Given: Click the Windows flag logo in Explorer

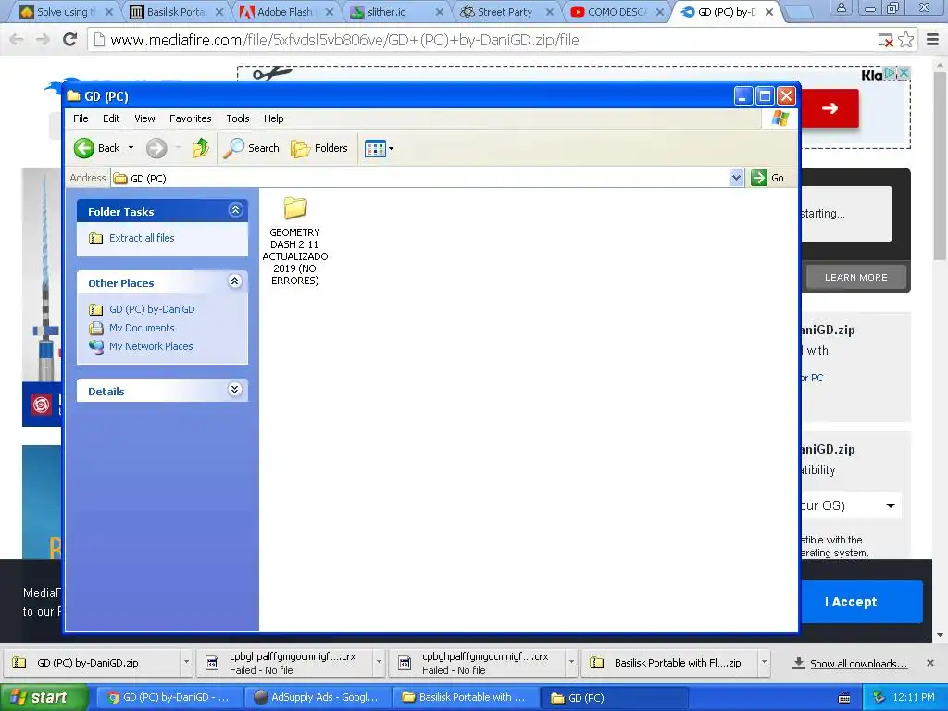Looking at the screenshot, I should coord(780,118).
